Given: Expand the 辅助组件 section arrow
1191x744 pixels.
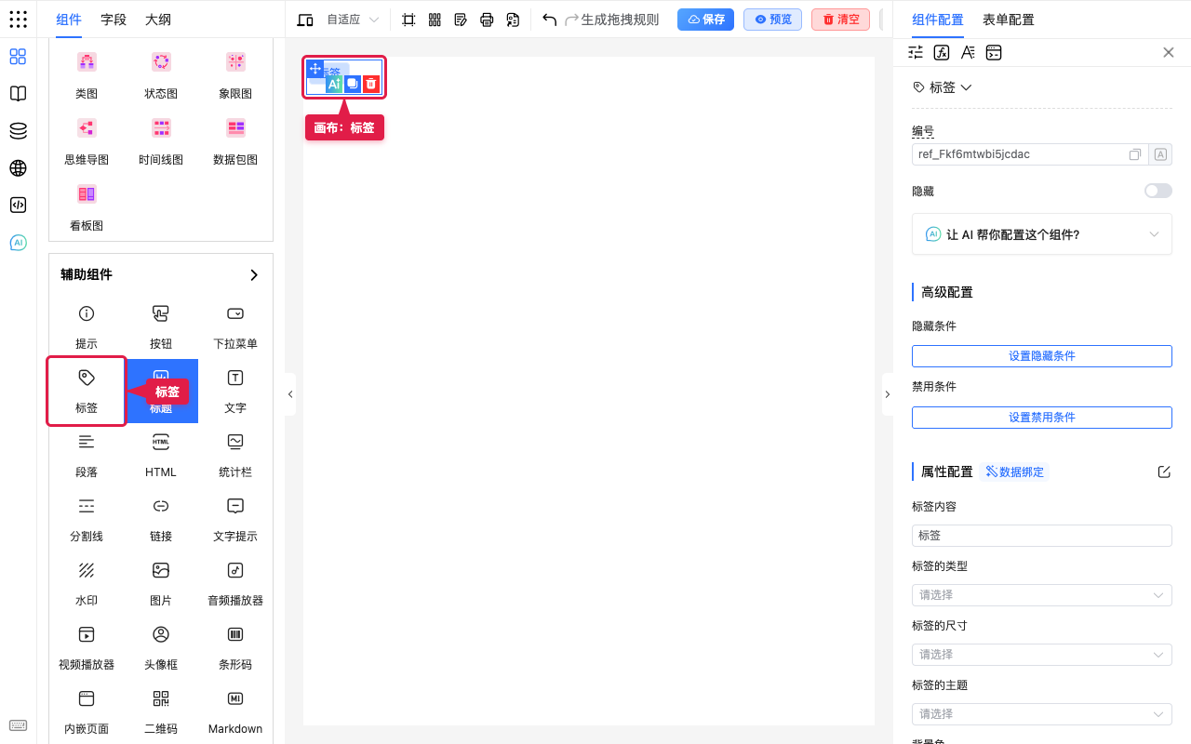Looking at the screenshot, I should click(254, 275).
